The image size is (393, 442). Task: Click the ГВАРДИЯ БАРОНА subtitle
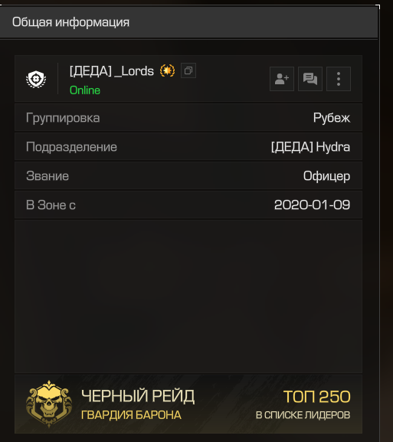tap(131, 415)
